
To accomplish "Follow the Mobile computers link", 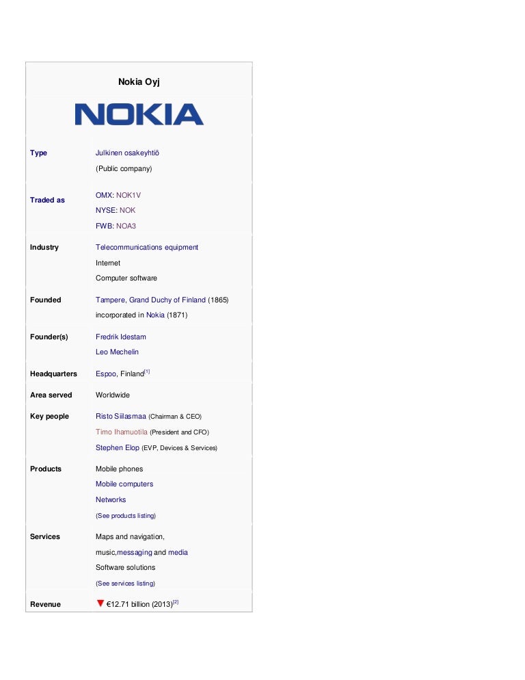I will (x=124, y=484).
